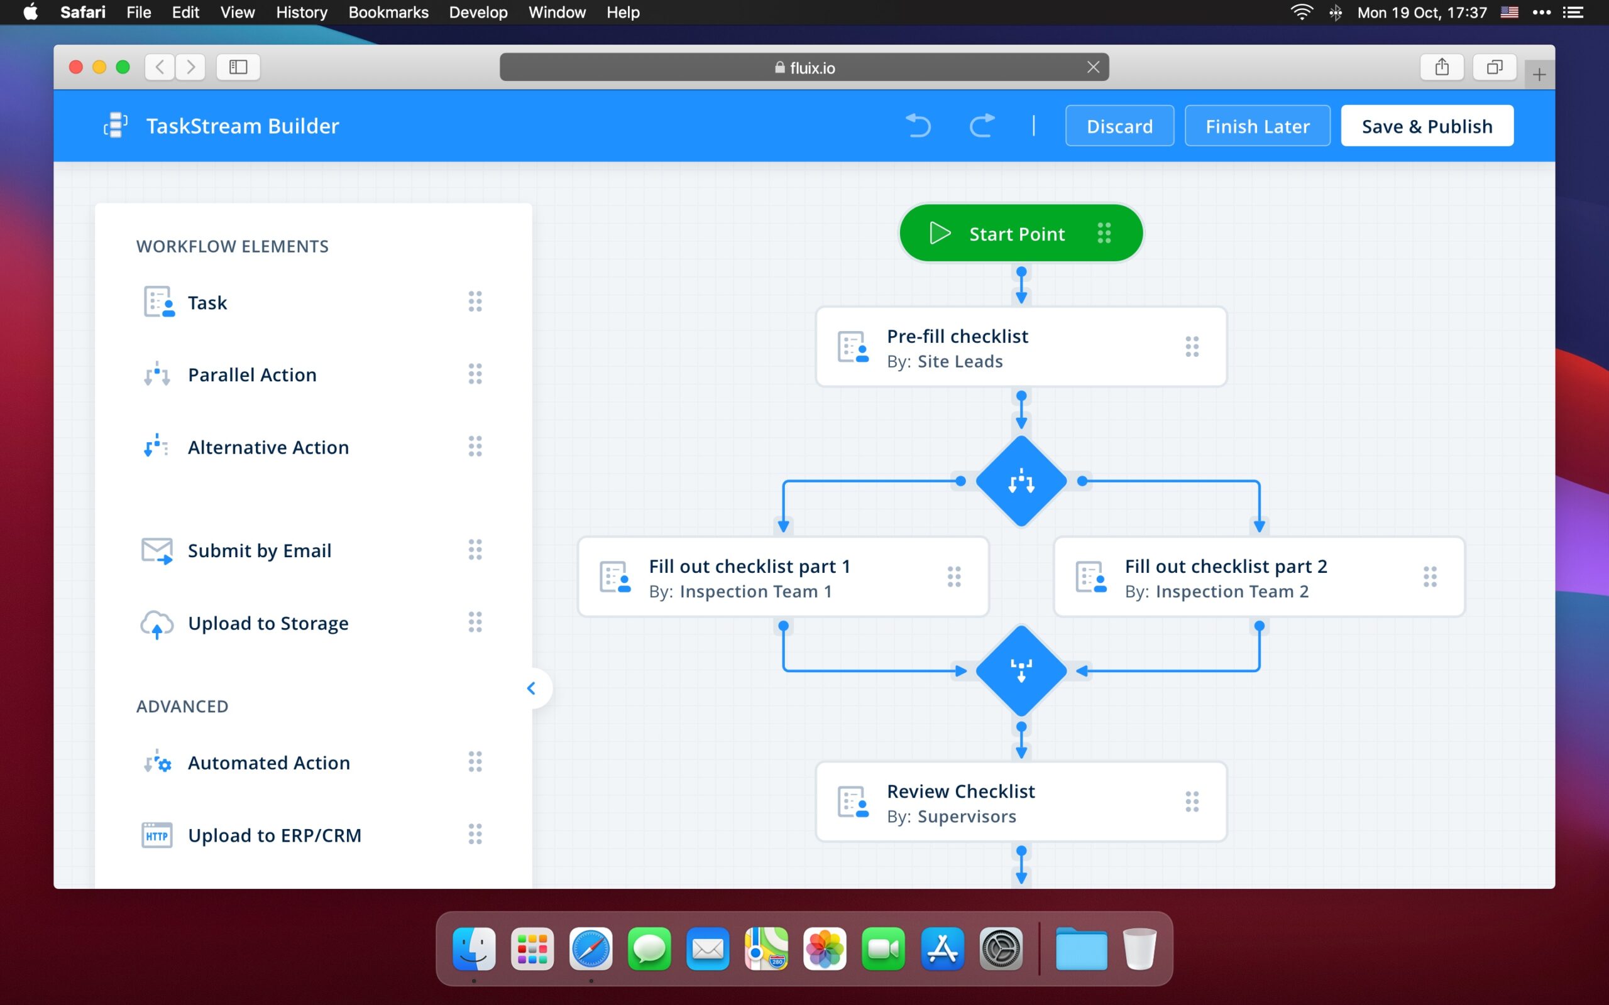
Task: Open the Develop menu in menu bar
Action: 478,12
